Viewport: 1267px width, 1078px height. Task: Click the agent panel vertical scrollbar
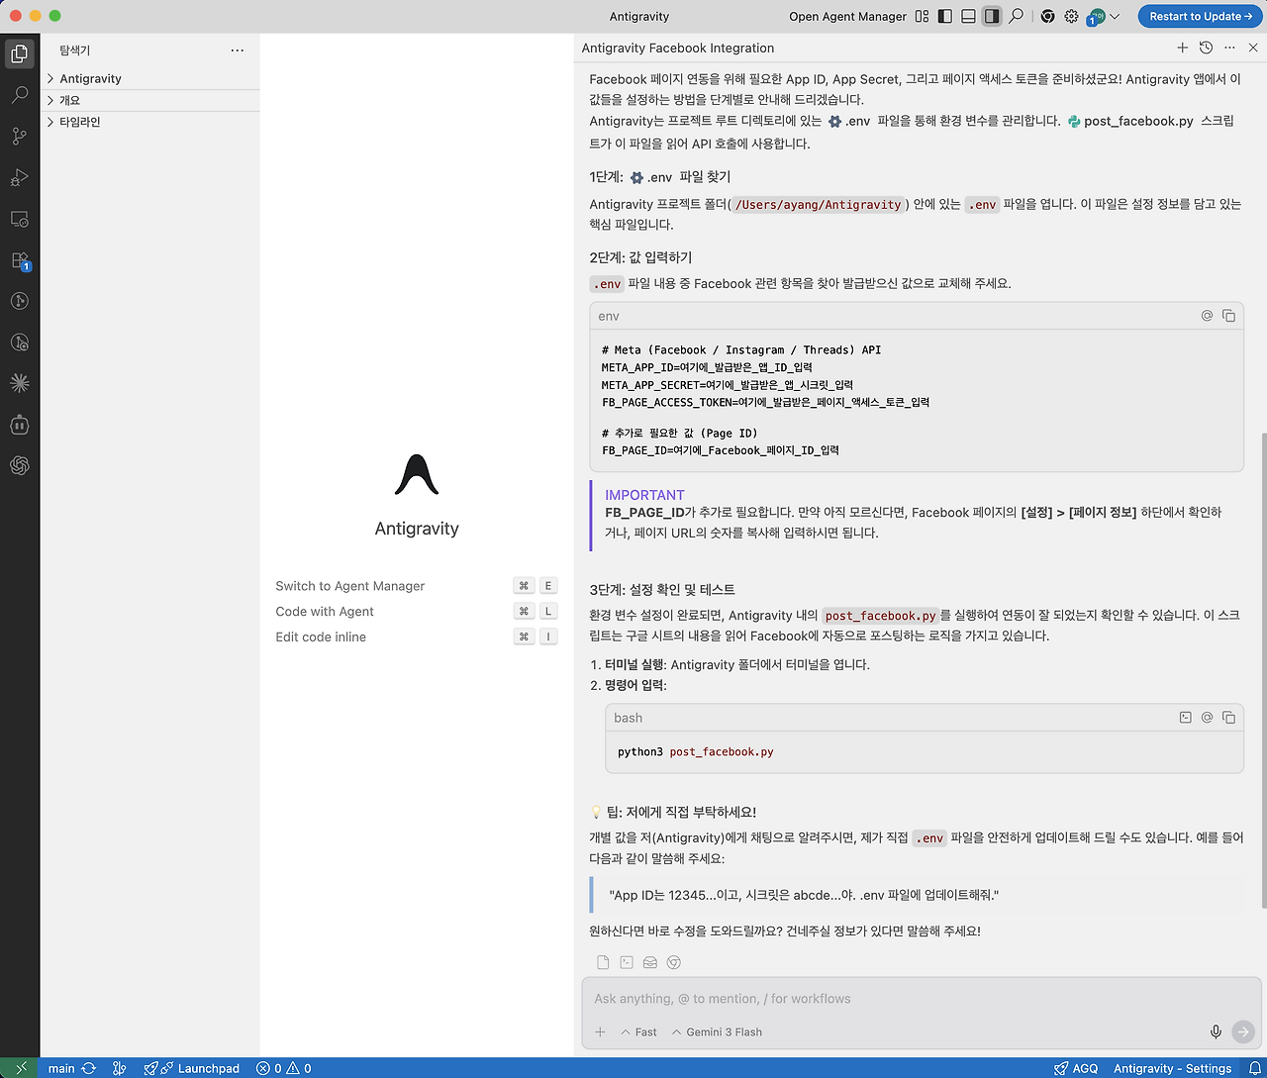1262,670
